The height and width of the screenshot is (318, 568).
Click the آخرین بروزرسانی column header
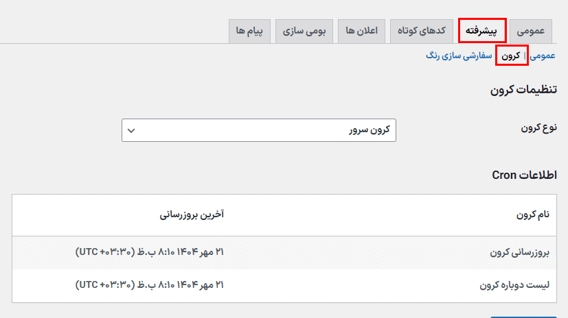192,215
